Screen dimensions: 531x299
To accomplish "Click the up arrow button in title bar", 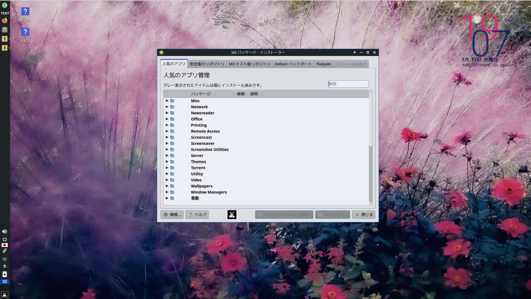I will 354,52.
